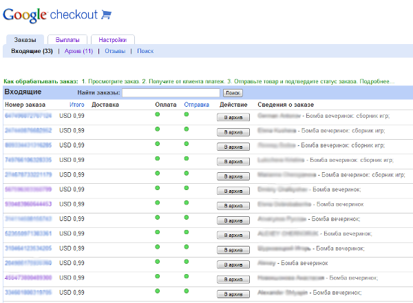Click payment status dot for order 567…
The image size is (413, 303).
[158, 188]
